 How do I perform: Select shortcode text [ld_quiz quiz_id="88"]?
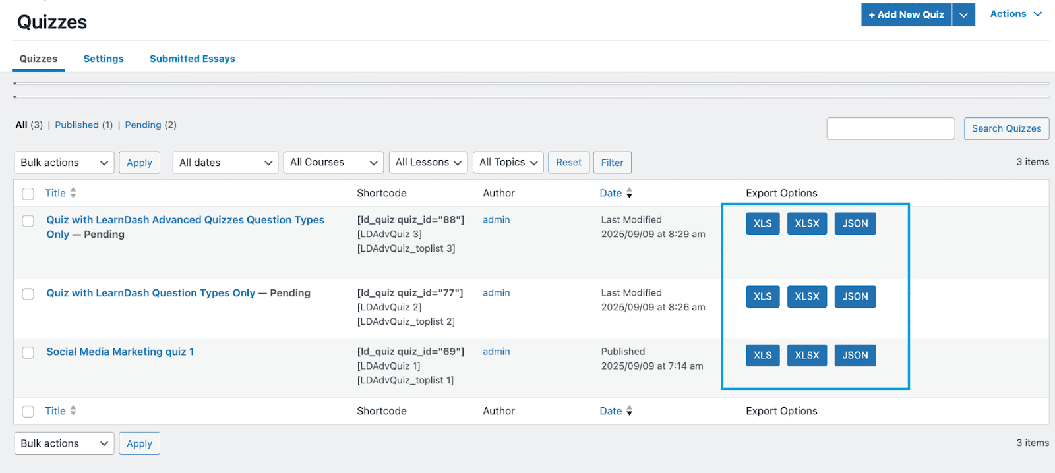point(411,220)
